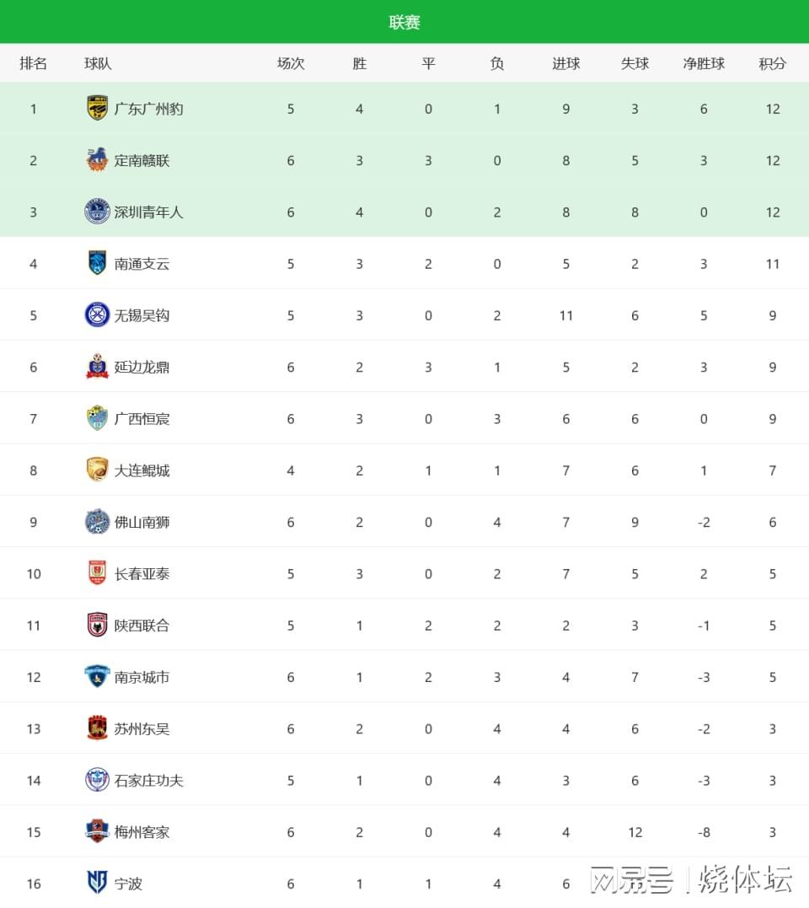The height and width of the screenshot is (908, 809).
Task: Open the 佛山南狮 team name link
Action: [142, 522]
